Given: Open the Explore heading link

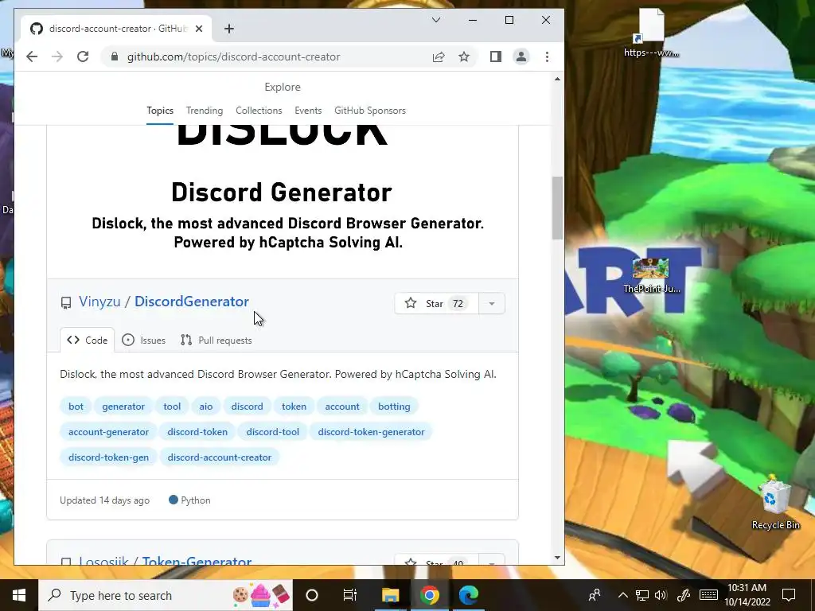Looking at the screenshot, I should point(283,87).
